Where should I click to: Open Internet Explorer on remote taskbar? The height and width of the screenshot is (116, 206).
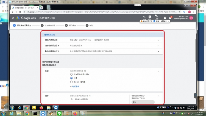(x=20, y=108)
